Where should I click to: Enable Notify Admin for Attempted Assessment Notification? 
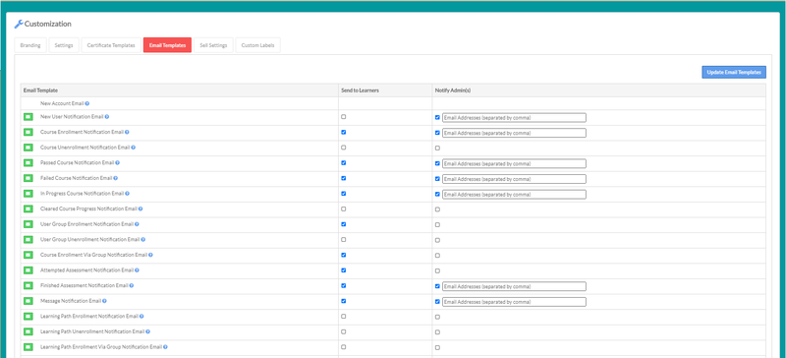[437, 270]
